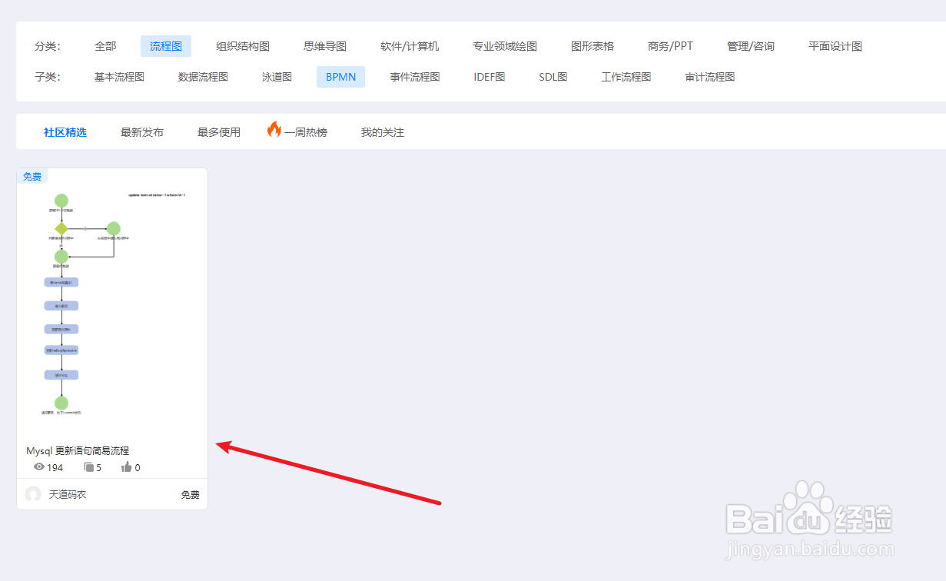Image resolution: width=946 pixels, height=581 pixels.
Task: Click the 免费 link in the card footer
Action: point(190,494)
